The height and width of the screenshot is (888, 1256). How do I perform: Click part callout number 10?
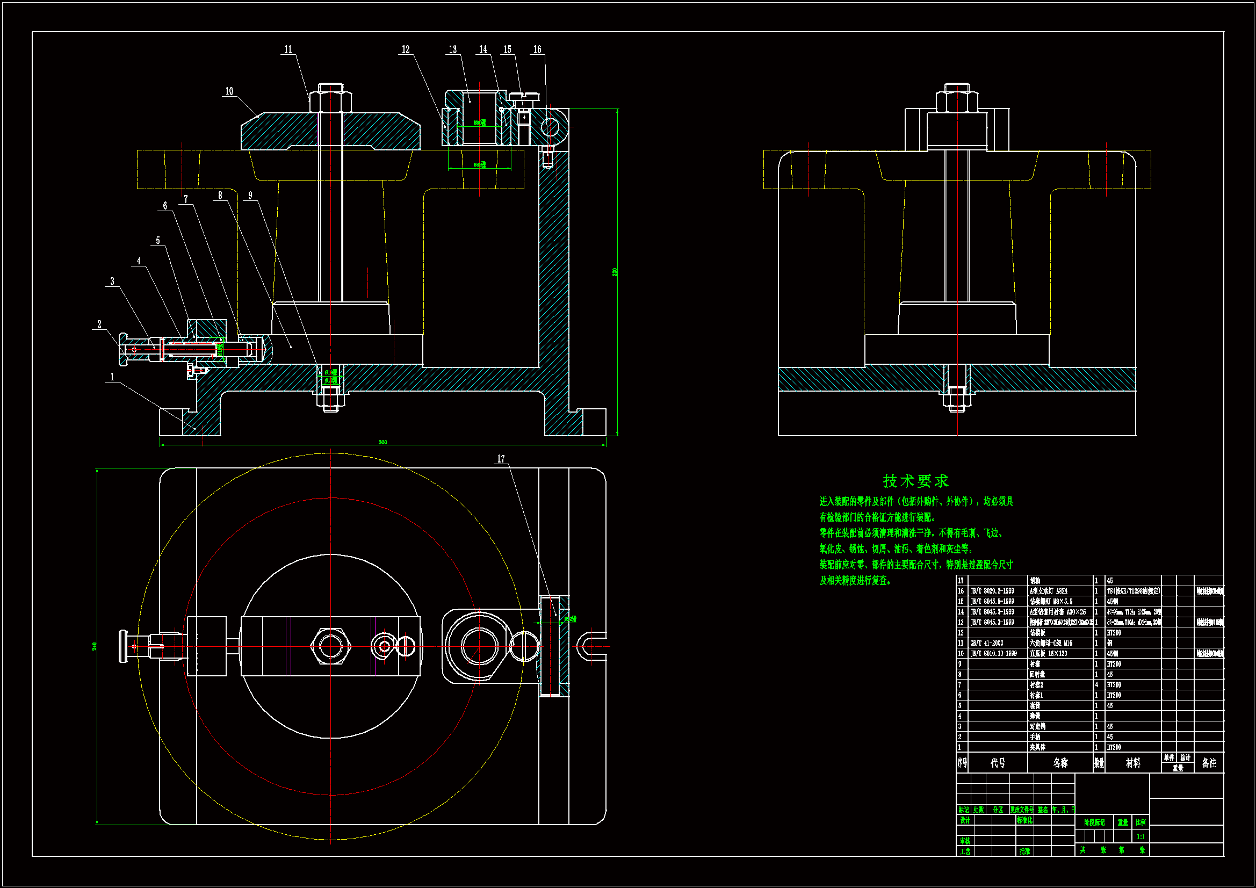(x=229, y=91)
